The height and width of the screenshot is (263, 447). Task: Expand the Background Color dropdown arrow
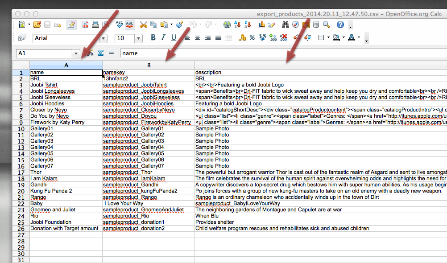(344, 37)
